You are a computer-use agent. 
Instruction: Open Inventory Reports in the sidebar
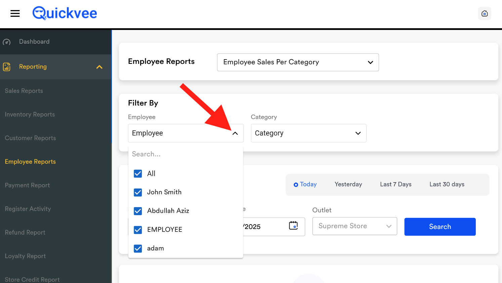[x=30, y=115]
